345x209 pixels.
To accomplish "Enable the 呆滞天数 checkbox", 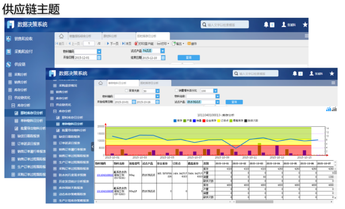I will 126,91.
